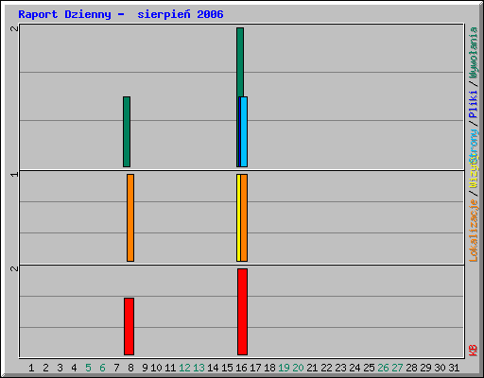Click the red KB bar on day 8

coord(129,326)
